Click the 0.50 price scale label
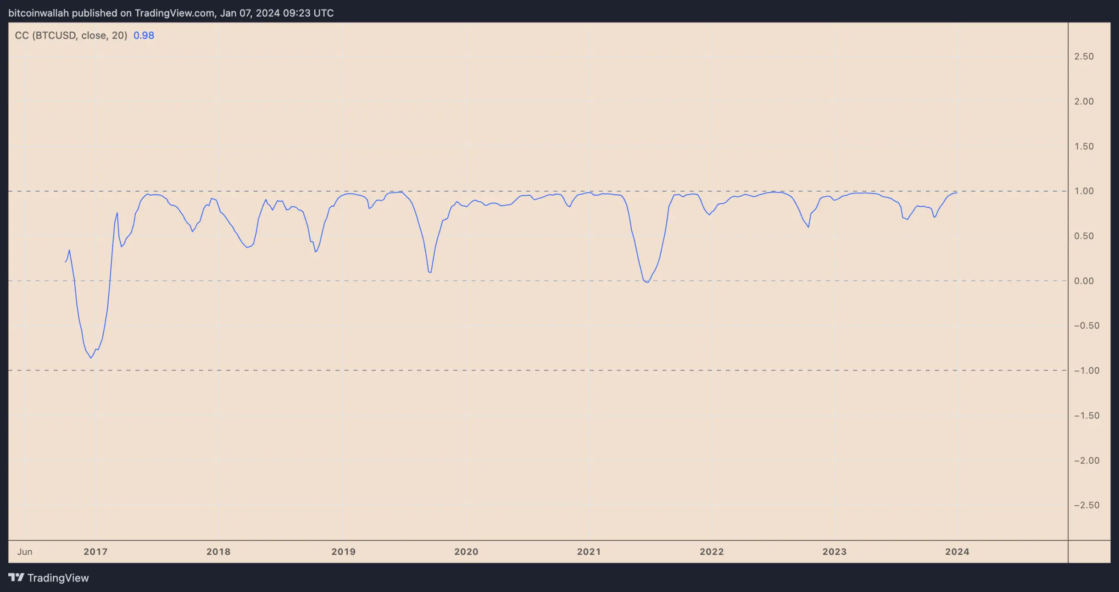1119x592 pixels. 1084,236
